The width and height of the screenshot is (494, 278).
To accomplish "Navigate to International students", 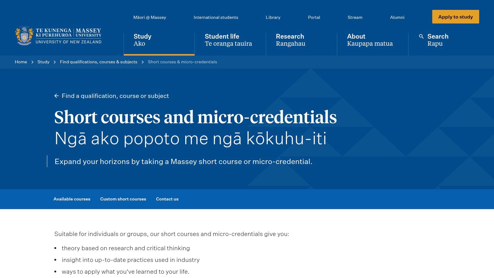I will tap(216, 17).
